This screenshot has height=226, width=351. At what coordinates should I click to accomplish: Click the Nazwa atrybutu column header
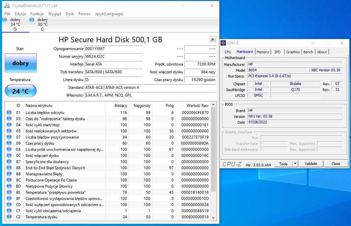[x=65, y=105]
